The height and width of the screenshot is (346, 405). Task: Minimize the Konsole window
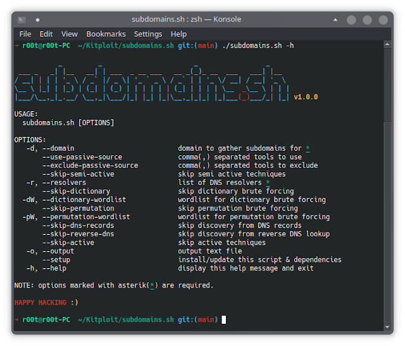click(x=351, y=20)
